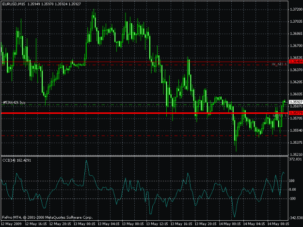The height and width of the screenshot is (227, 303).
Task: Click the 12 May 16:15 time label
Action: (x=36, y=224)
